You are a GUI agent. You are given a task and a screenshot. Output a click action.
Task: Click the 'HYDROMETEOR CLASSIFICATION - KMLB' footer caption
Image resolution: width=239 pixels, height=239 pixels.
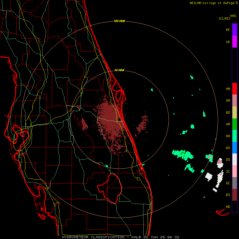pyautogui.click(x=101, y=237)
